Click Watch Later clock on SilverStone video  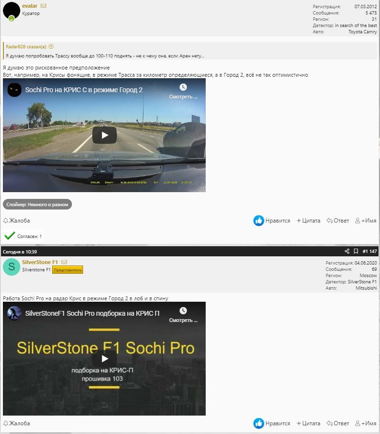coord(183,311)
